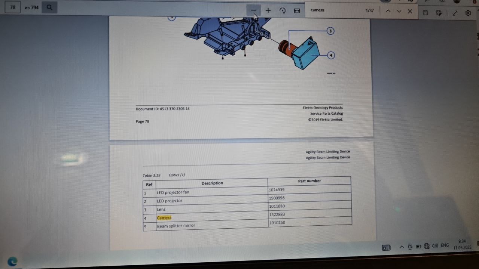The height and width of the screenshot is (269, 479).
Task: Switch the ENG input language
Action: (445, 245)
